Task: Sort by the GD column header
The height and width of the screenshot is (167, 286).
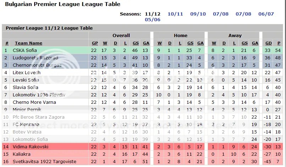Action: tap(268, 43)
